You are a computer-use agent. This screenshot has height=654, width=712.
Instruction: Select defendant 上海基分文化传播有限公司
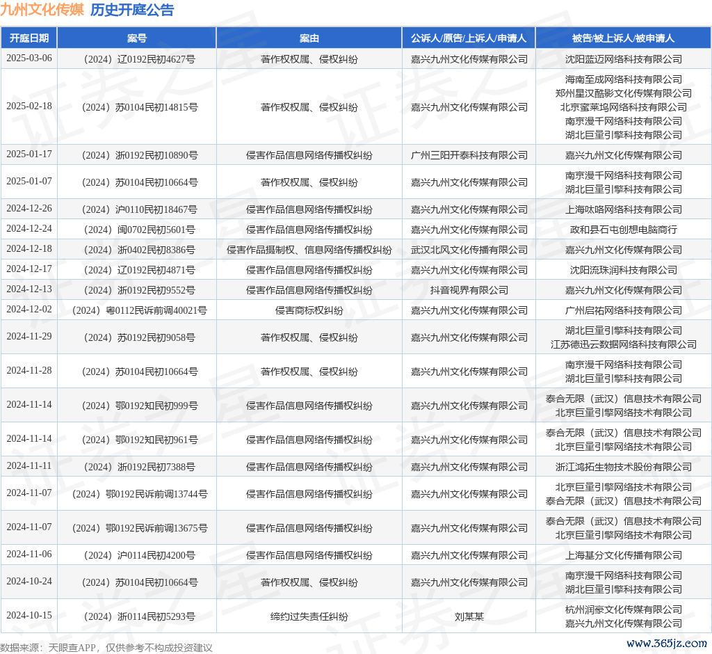coord(624,555)
